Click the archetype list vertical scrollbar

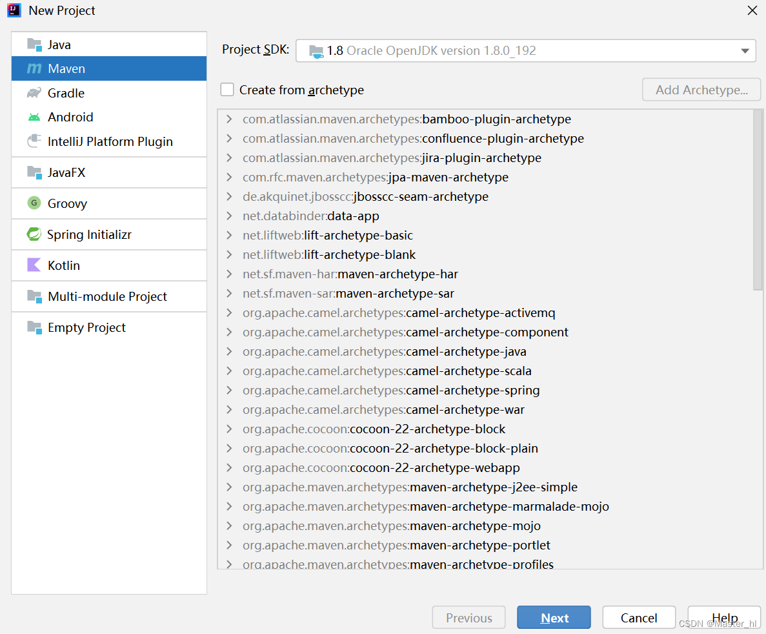click(x=758, y=199)
